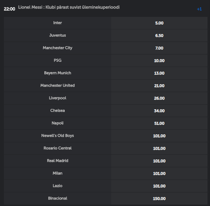Open the Lionel Messi transfer market title

tap(69, 7)
